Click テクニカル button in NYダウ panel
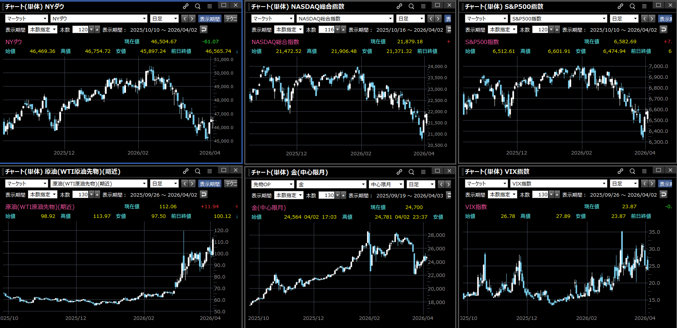Viewport: 677px width, 328px height. pos(231,19)
